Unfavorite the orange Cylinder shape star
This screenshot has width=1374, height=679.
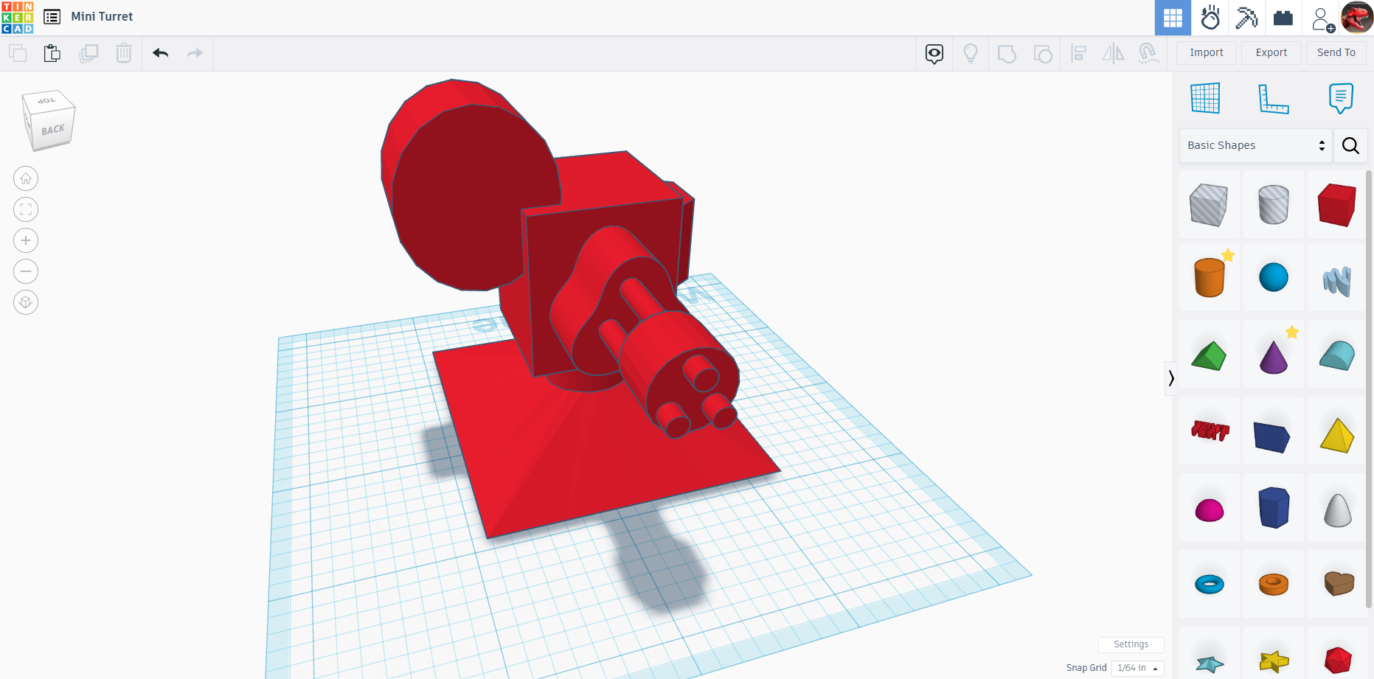click(1227, 254)
